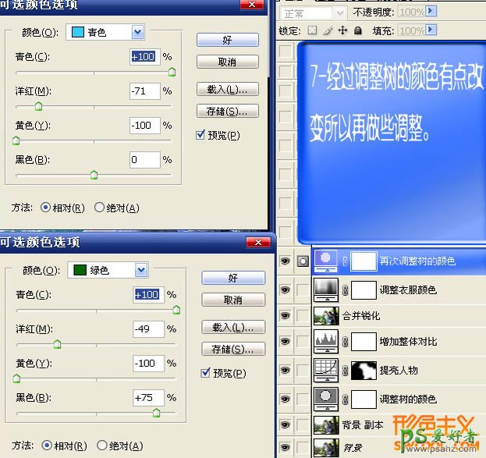
Task: Expand the opacity 不透明度 arrow
Action: [431, 13]
